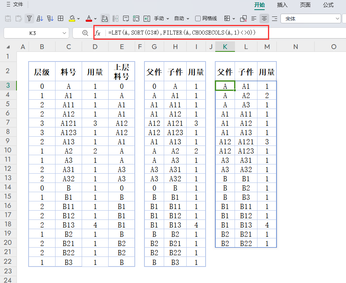346x283 pixels.
Task: Click the fx insert function icon
Action: pos(97,33)
